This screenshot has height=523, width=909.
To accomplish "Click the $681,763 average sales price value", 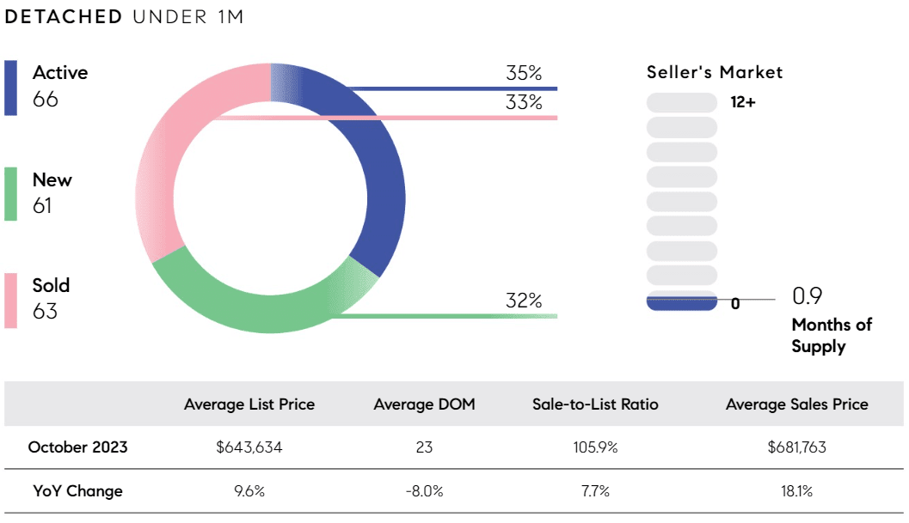I will tap(797, 447).
